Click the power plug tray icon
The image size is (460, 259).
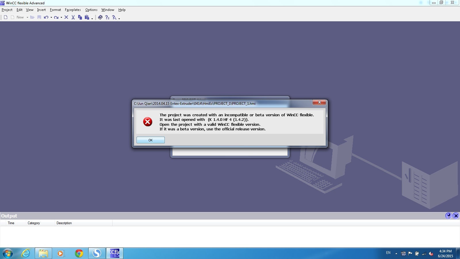(x=417, y=254)
